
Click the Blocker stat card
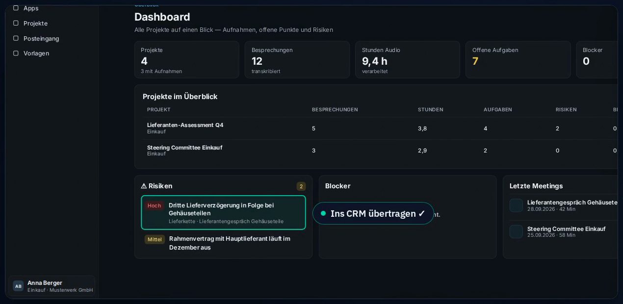(x=597, y=60)
